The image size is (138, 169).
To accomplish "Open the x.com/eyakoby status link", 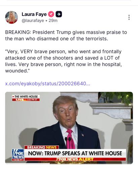I will click(47, 83).
